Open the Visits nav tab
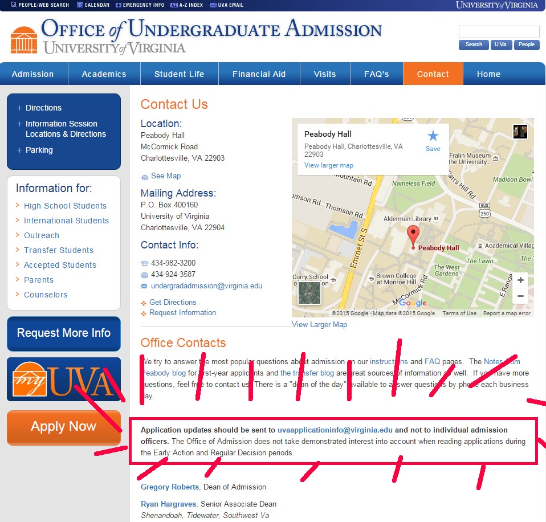This screenshot has width=546, height=522. click(325, 74)
